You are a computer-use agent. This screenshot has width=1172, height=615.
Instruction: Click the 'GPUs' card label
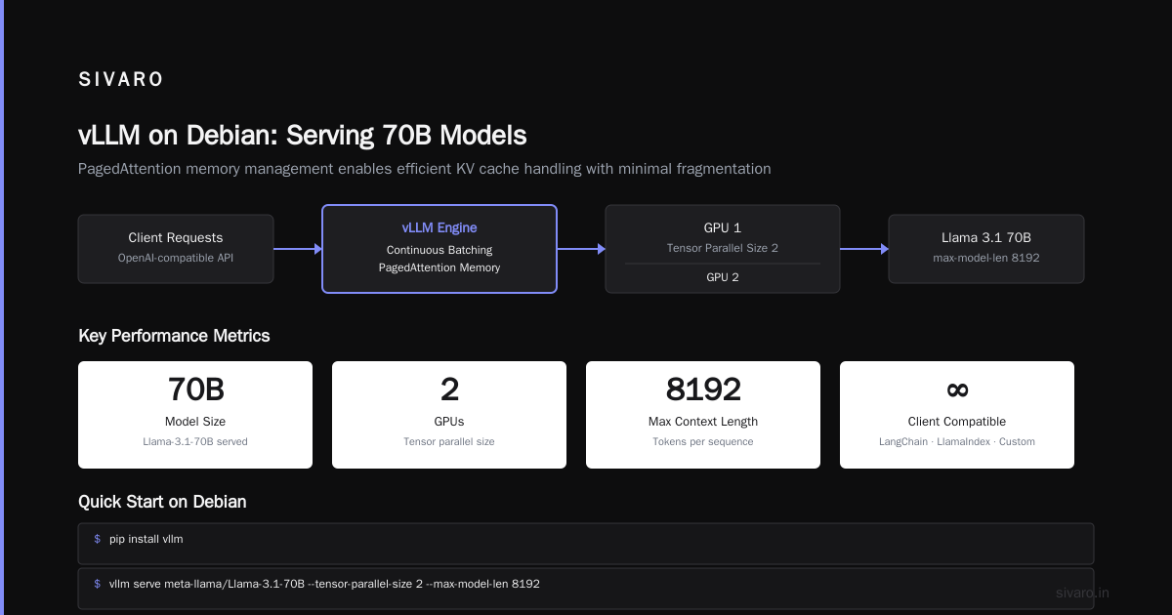pos(449,422)
